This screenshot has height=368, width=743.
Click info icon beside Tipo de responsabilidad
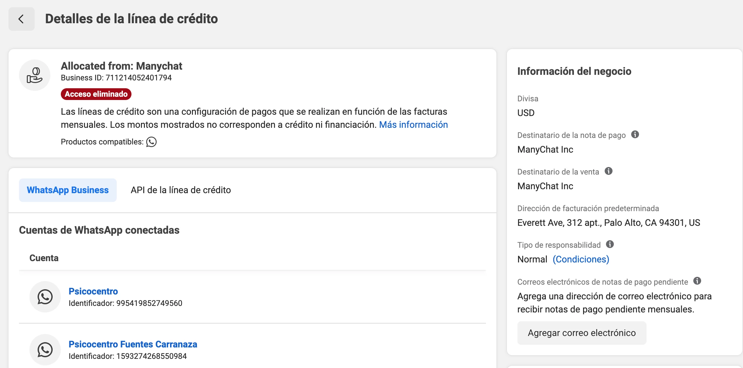[610, 244]
